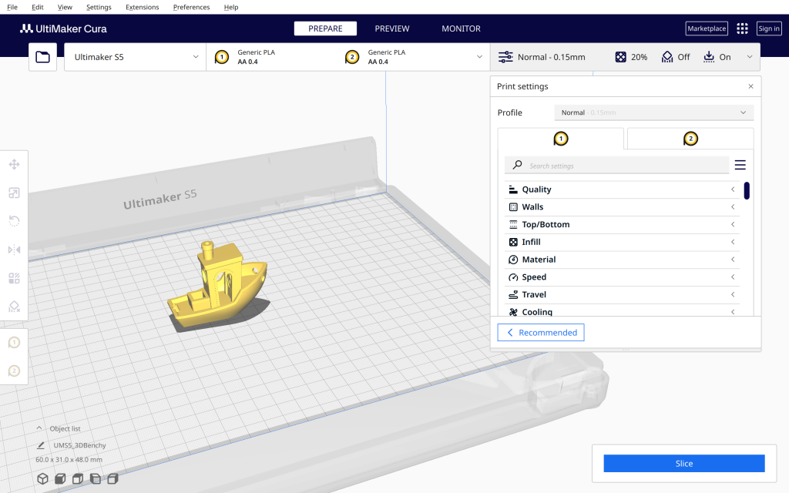Switch to the PREVIEW tab

pyautogui.click(x=391, y=29)
